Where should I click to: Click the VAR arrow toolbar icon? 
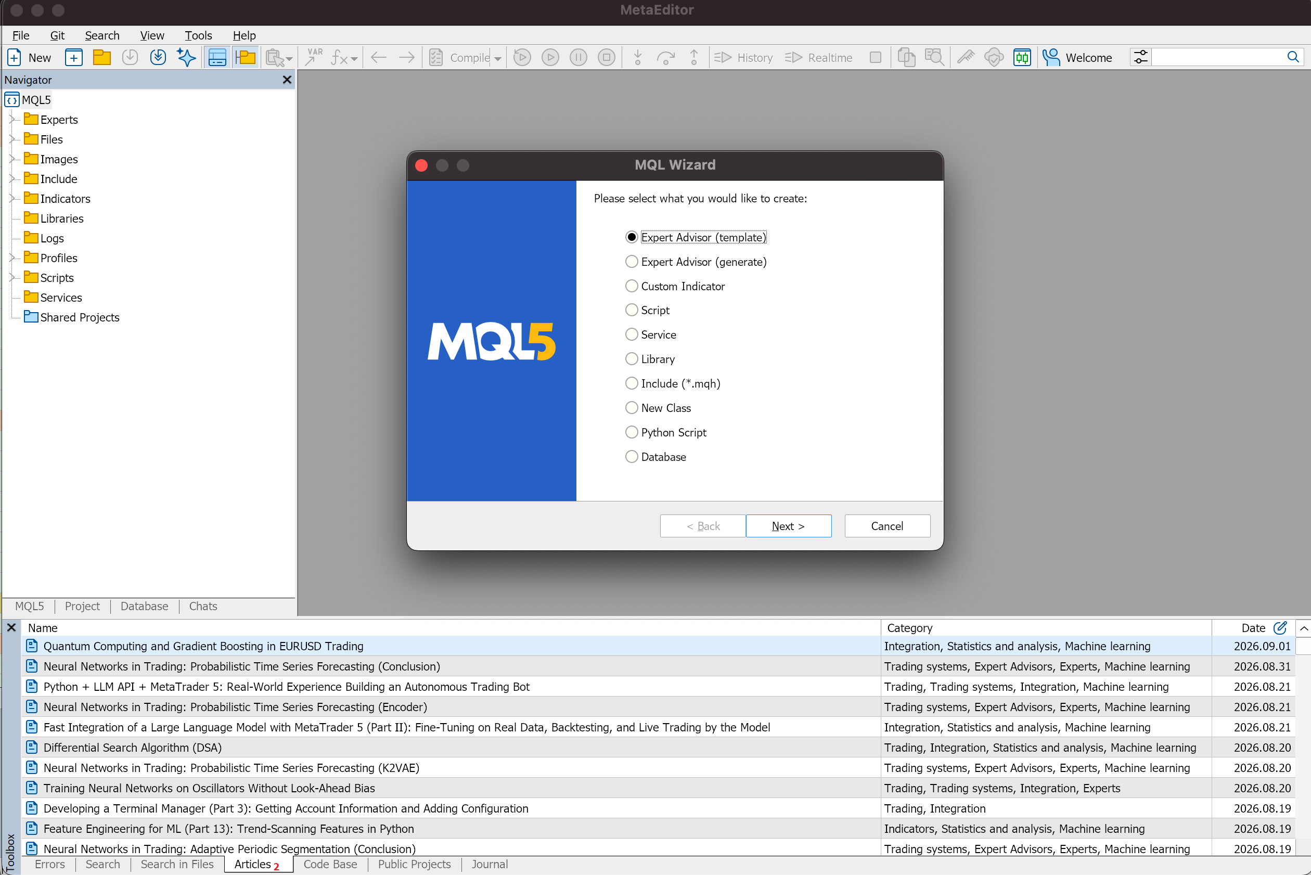tap(314, 57)
